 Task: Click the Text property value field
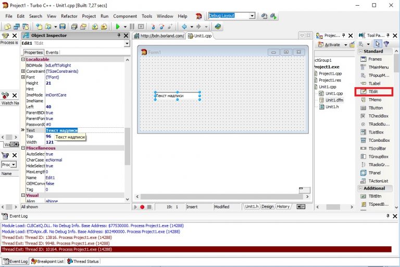click(85, 130)
